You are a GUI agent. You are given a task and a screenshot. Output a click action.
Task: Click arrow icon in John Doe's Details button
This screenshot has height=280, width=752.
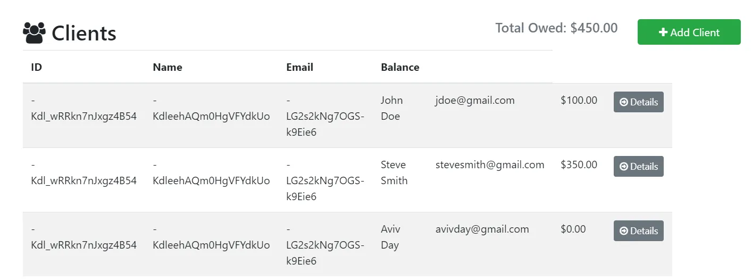tap(624, 102)
